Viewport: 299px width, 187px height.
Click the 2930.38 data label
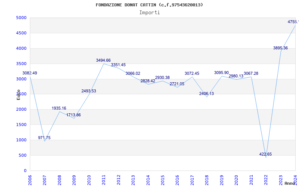point(162,77)
